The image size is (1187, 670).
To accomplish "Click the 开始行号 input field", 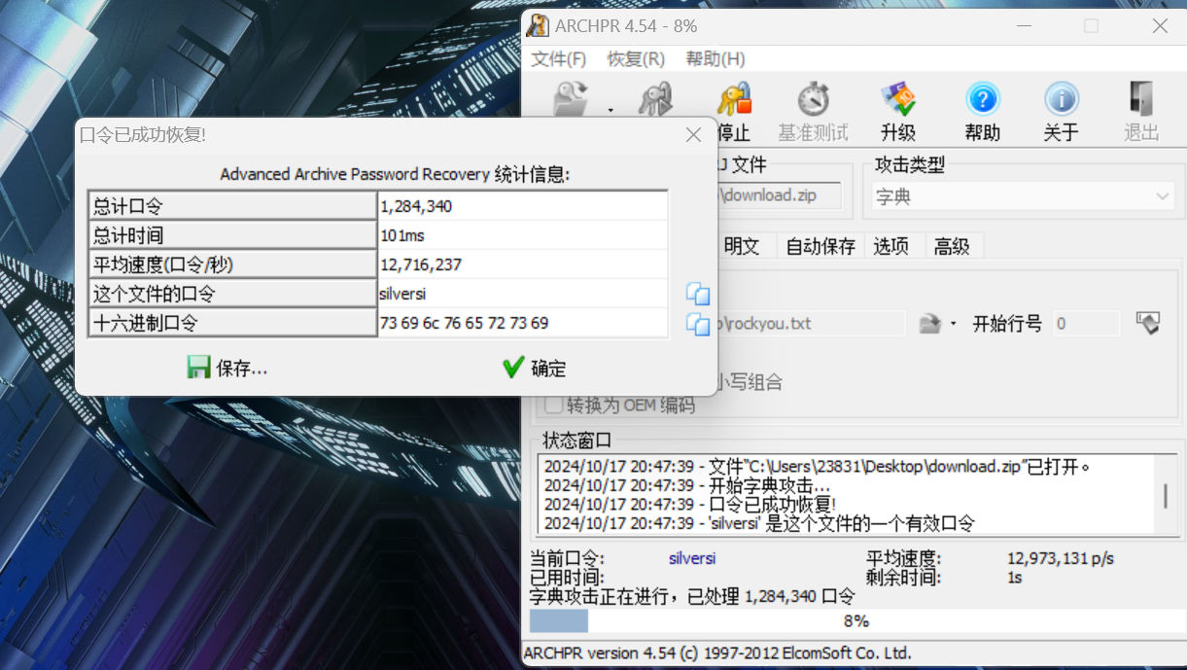I will point(1086,324).
